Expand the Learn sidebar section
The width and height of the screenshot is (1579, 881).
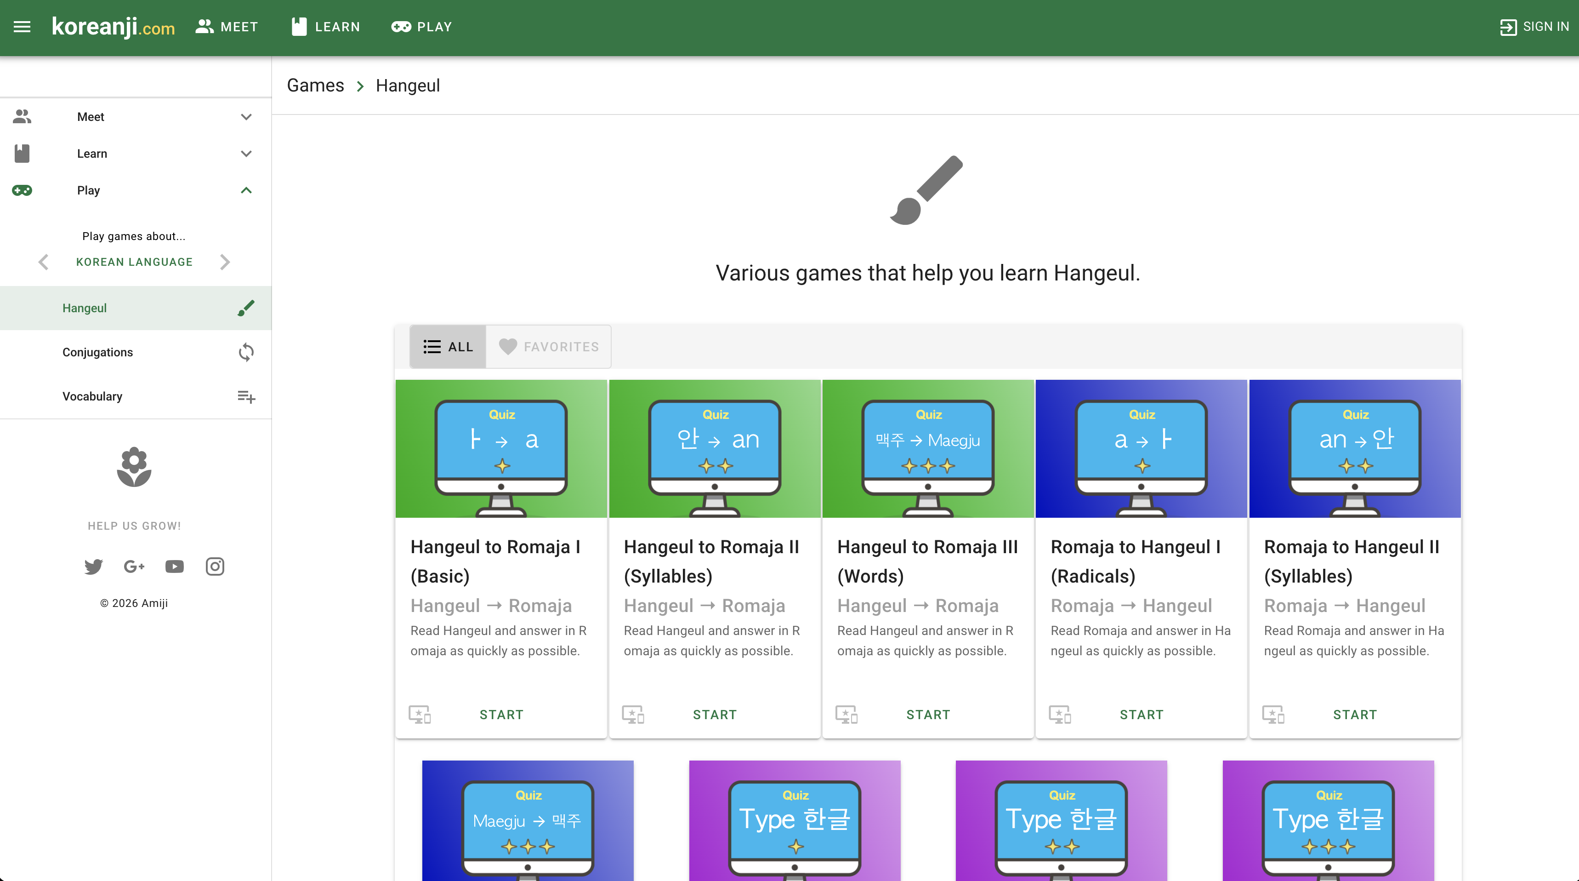(x=136, y=154)
